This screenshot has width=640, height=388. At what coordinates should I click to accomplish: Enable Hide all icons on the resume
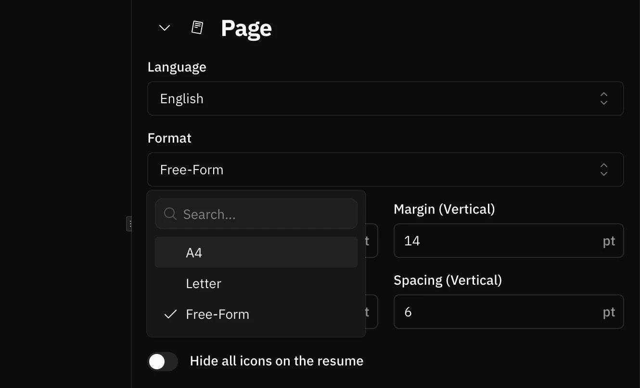coord(162,361)
